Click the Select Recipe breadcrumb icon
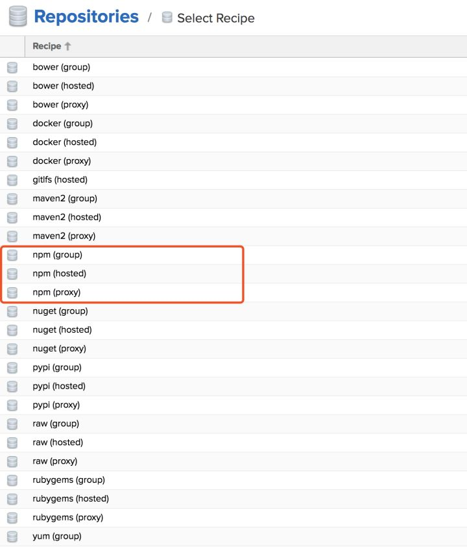 click(167, 18)
